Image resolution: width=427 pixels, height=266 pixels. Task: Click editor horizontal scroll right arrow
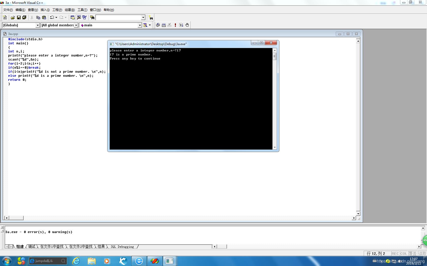tap(354, 218)
